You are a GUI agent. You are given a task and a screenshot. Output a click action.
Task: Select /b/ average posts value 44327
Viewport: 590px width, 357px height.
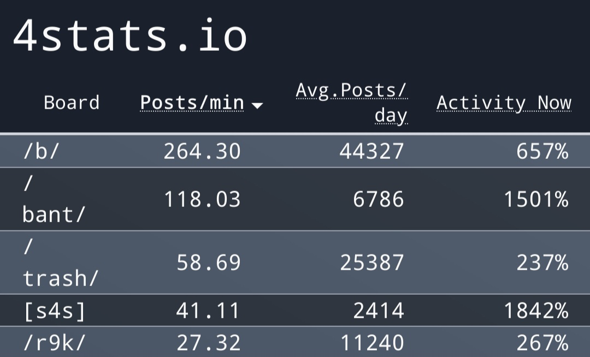click(372, 151)
